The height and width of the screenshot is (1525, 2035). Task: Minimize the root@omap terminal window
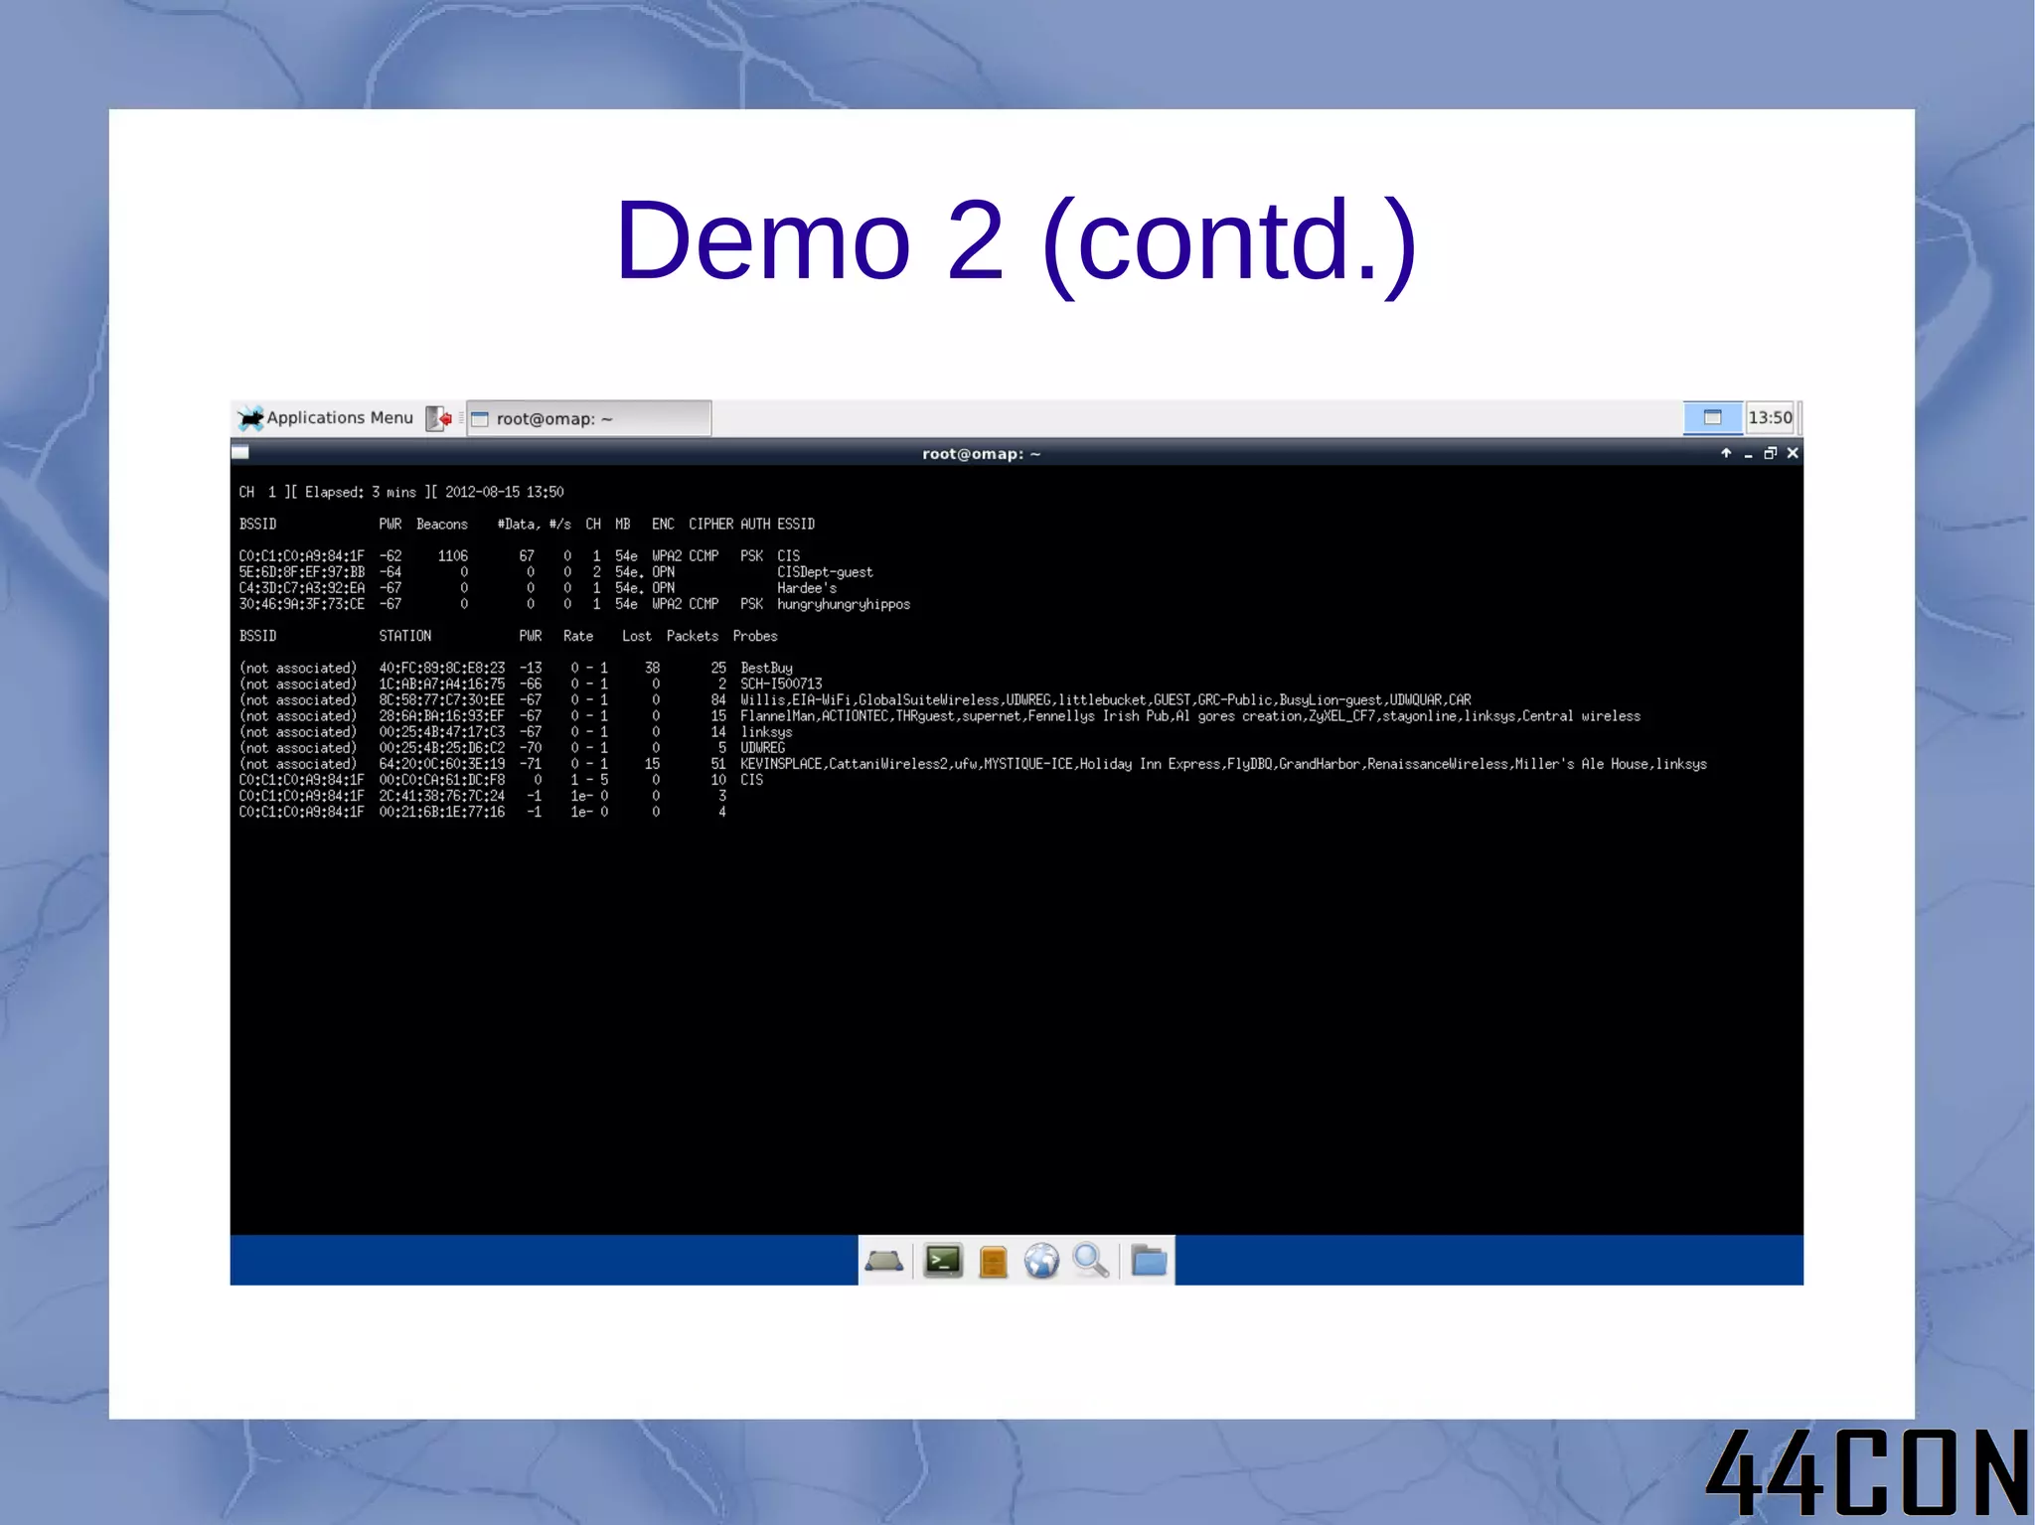click(x=1748, y=454)
